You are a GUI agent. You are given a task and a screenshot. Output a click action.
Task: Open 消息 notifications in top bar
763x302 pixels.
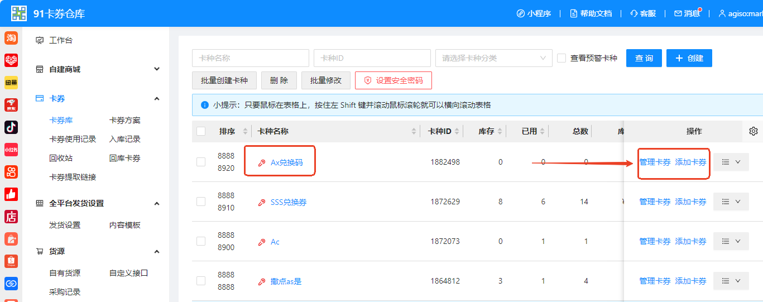pyautogui.click(x=687, y=13)
